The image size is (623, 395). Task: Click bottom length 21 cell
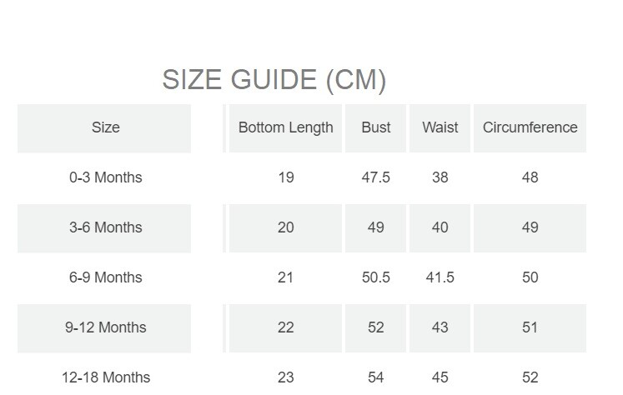pos(285,277)
